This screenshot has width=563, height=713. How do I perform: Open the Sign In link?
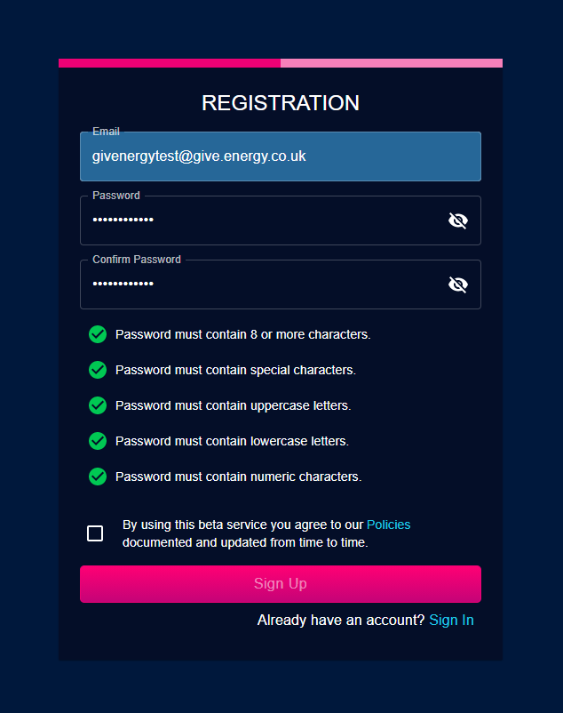pyautogui.click(x=451, y=621)
